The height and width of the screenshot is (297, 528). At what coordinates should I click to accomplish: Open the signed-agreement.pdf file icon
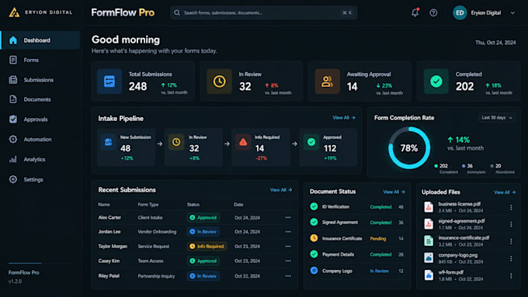[x=429, y=224]
